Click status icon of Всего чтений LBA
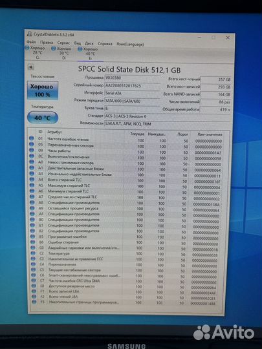The height and width of the screenshot is (349, 262). point(34,297)
